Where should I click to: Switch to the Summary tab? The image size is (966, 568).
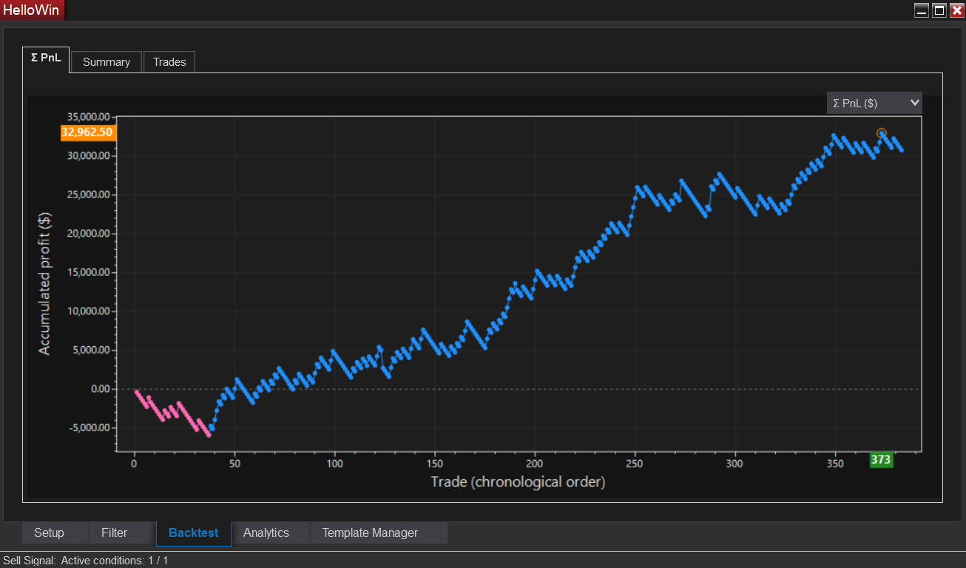coord(107,62)
